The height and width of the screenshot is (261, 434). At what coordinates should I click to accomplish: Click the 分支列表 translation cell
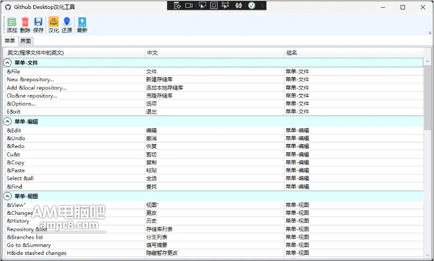(x=215, y=237)
